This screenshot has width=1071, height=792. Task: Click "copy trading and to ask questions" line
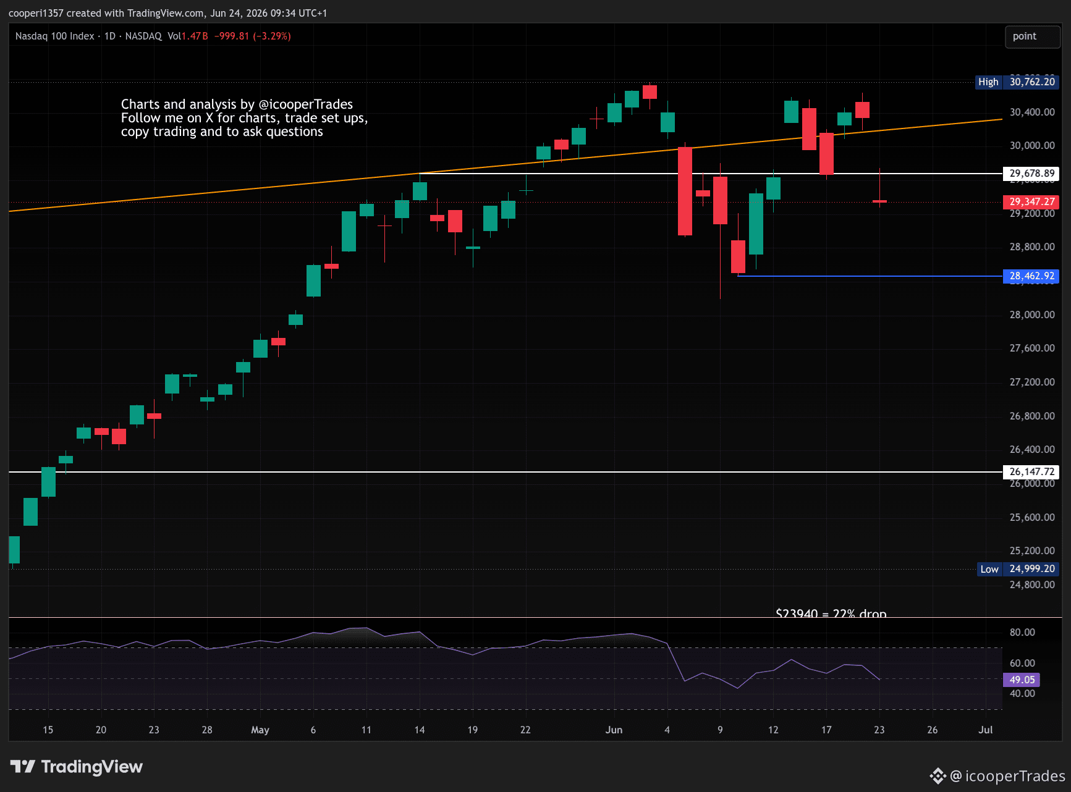(222, 131)
